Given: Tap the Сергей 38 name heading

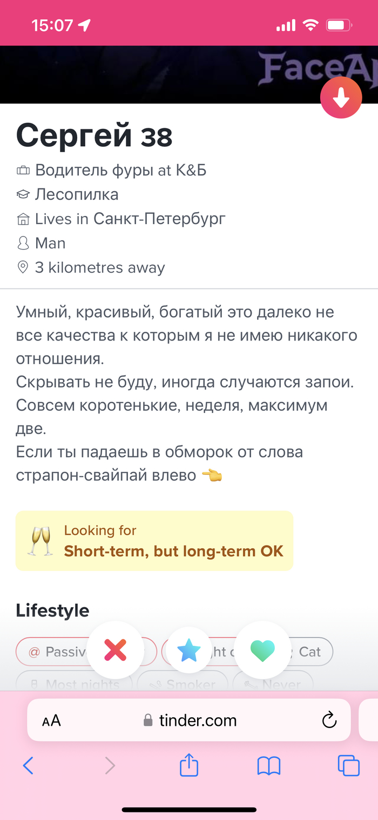Looking at the screenshot, I should [x=94, y=135].
